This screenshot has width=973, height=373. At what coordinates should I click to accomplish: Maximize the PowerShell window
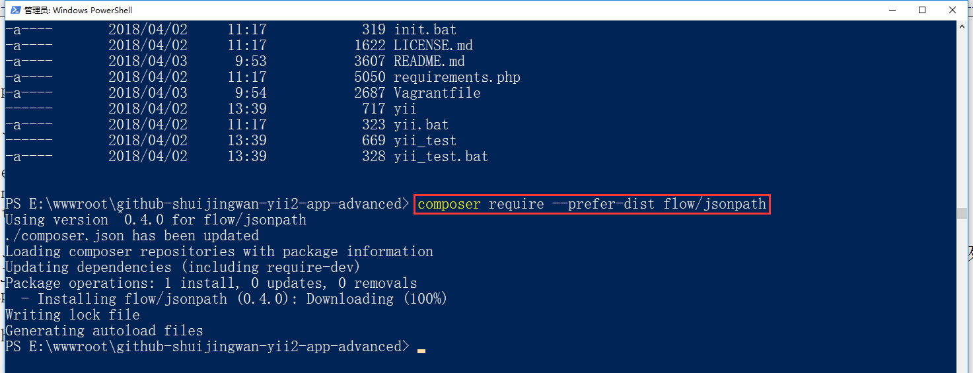922,10
